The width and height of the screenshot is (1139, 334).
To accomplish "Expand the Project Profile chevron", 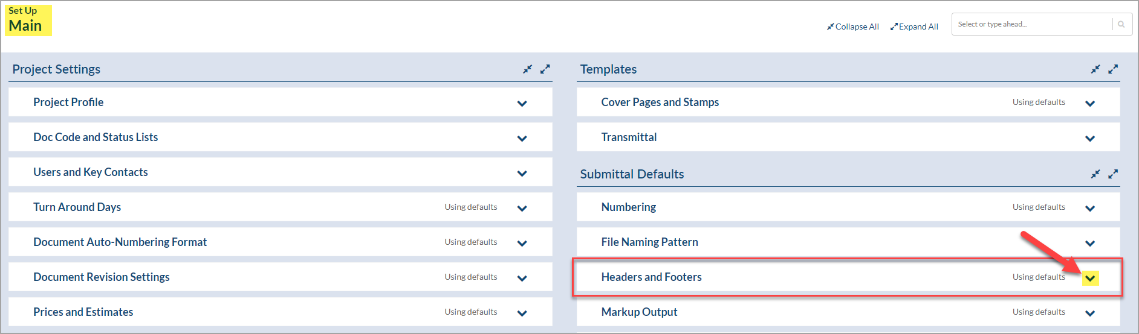I will [x=522, y=103].
